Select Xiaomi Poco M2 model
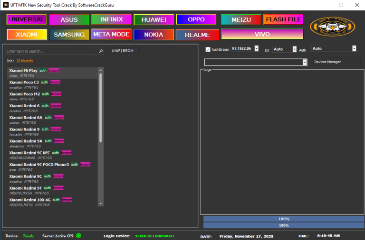The width and height of the screenshot is (365, 240). pyautogui.click(x=53, y=96)
